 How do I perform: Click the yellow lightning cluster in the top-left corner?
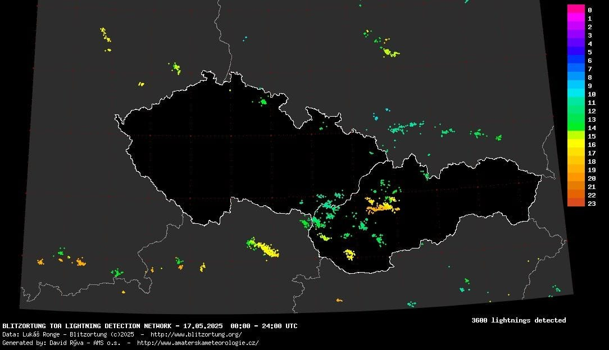coord(106,35)
